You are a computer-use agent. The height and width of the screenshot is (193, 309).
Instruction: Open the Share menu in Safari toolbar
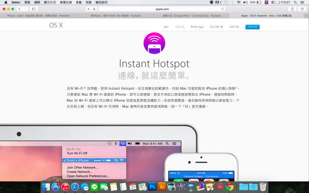point(292,9)
